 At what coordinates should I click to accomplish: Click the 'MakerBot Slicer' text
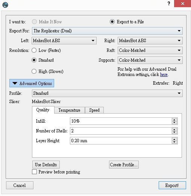point(46,102)
